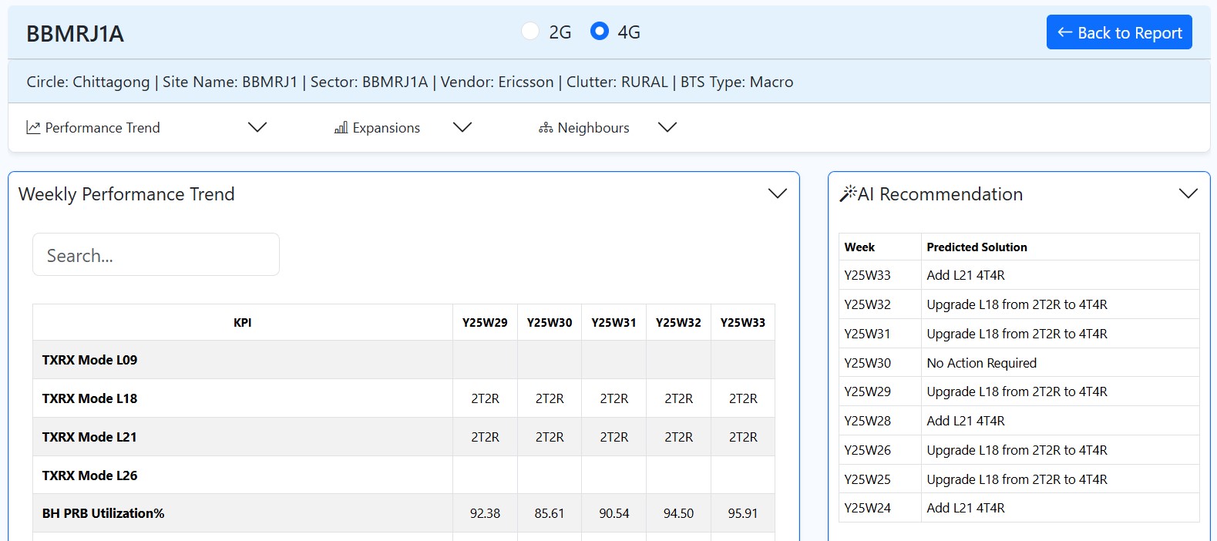Viewport: 1217px width, 541px height.
Task: Expand the Expansions chevron
Action: click(x=462, y=127)
